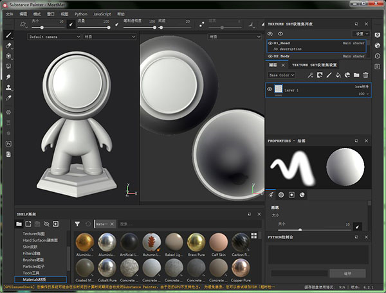Select the Paint brush tool
The image size is (386, 293).
point(8,35)
